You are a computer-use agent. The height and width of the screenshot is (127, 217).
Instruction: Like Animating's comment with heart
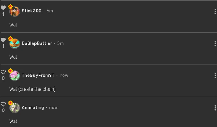(x=3, y=105)
